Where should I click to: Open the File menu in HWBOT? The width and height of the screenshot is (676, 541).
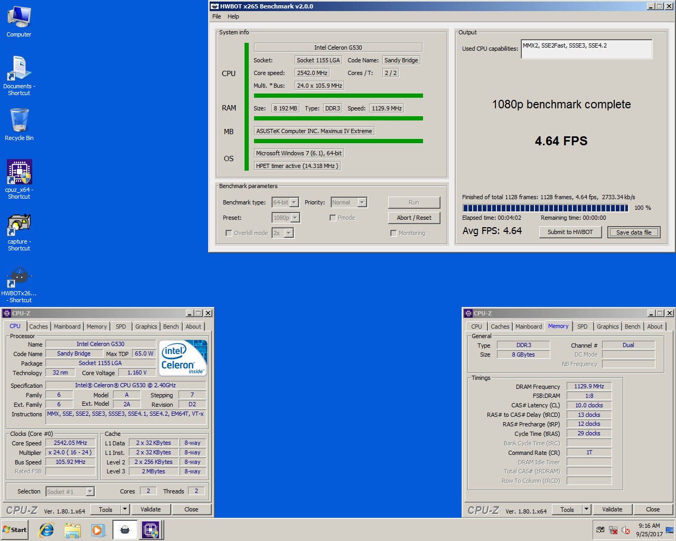tap(217, 16)
